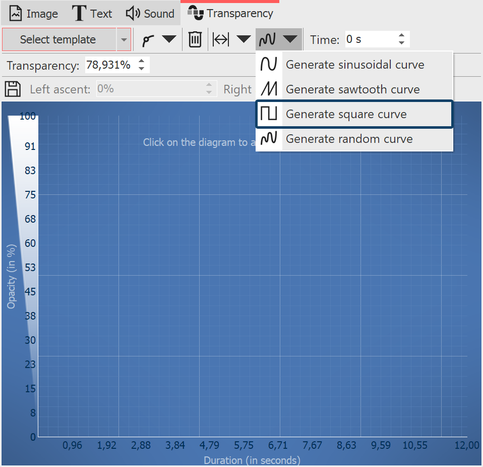Expand the stretch tool dropdown arrow
This screenshot has height=467, width=483.
tap(243, 39)
